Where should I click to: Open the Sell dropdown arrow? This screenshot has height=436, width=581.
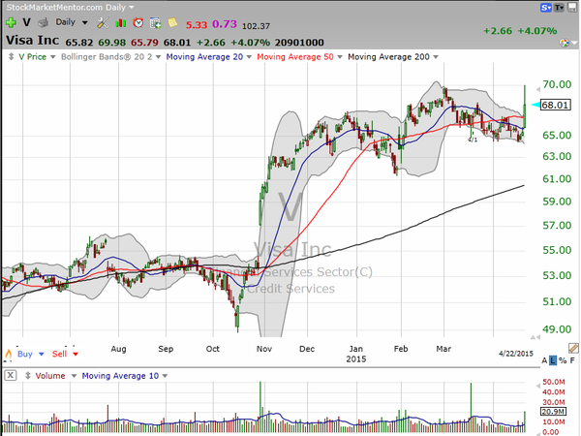76,354
